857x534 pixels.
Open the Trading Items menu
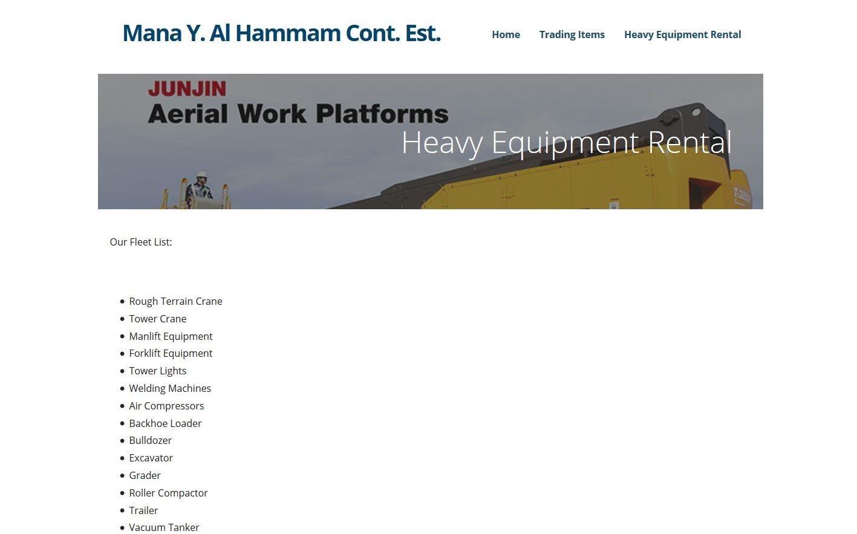tap(572, 34)
